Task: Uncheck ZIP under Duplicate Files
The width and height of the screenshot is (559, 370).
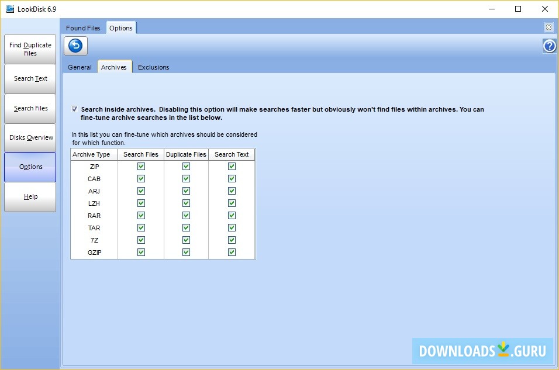Action: tap(186, 167)
